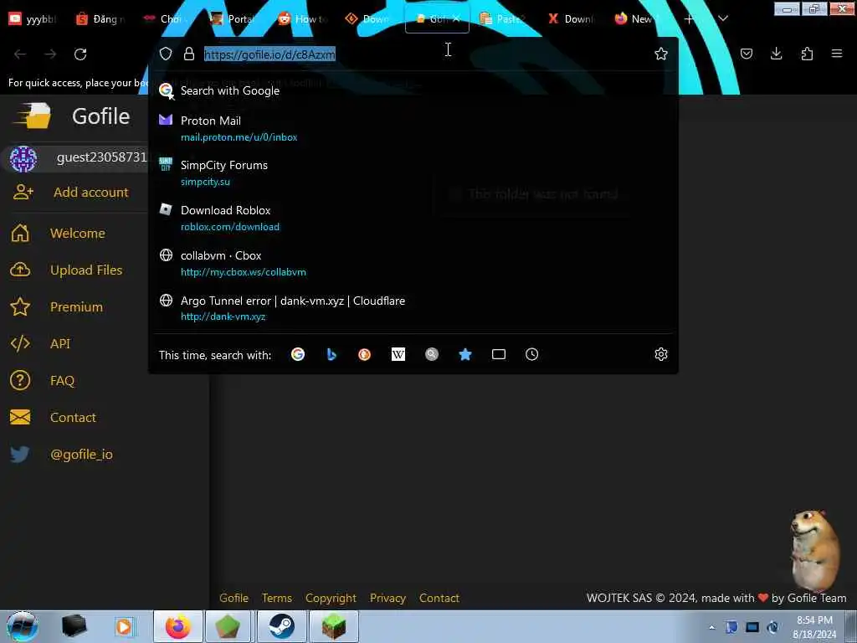Viewport: 857px width, 643px height.
Task: Open Premium in sidebar
Action: tap(76, 307)
